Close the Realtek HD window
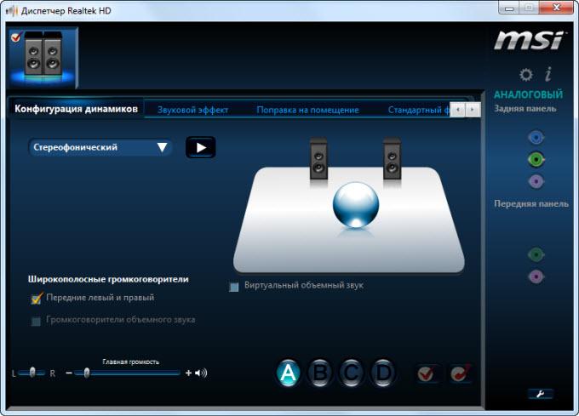 click(557, 7)
